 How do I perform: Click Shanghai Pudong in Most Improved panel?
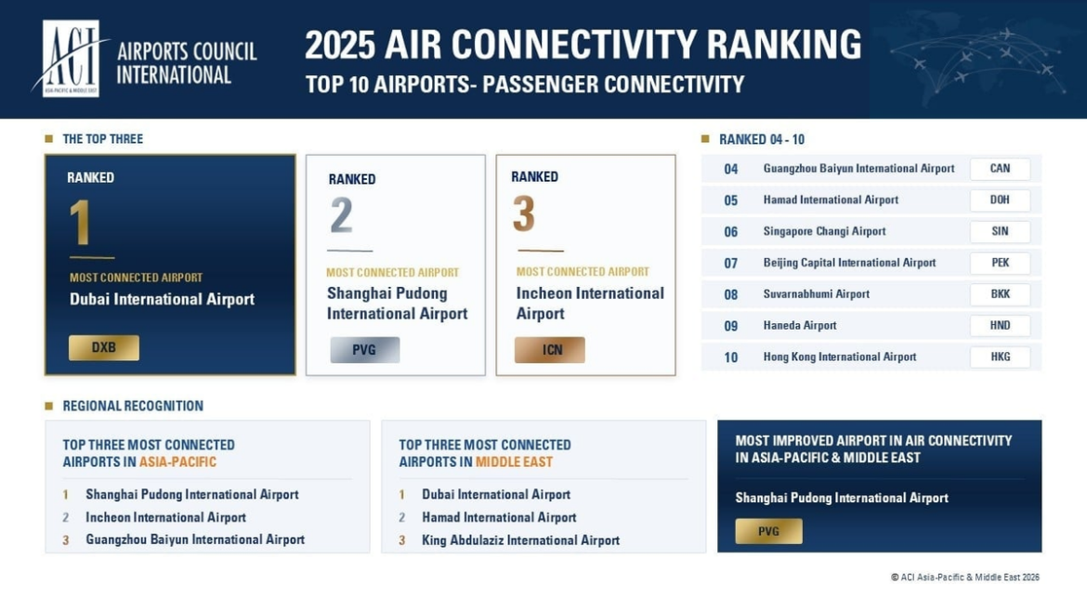[x=842, y=498]
